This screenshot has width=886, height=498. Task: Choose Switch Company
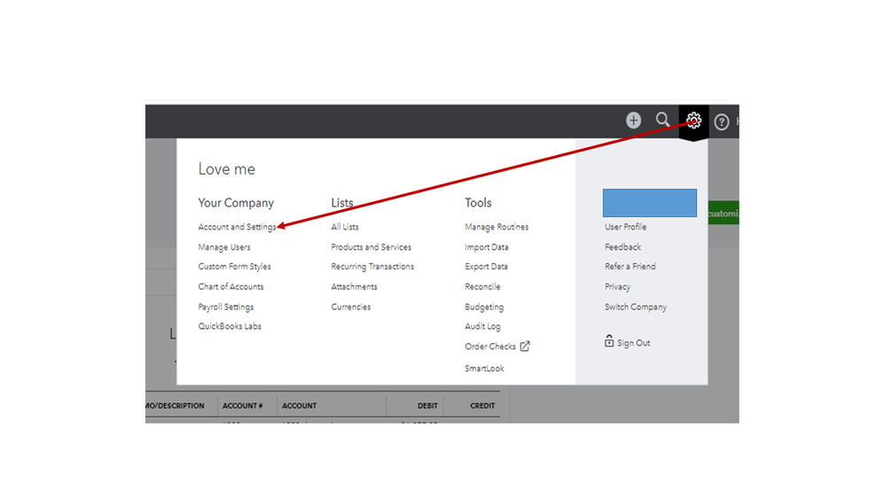coord(635,307)
